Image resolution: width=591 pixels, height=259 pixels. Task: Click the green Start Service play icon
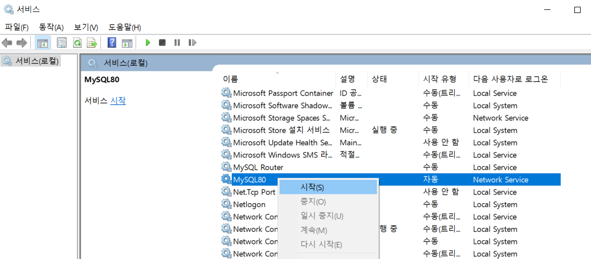pyautogui.click(x=148, y=43)
